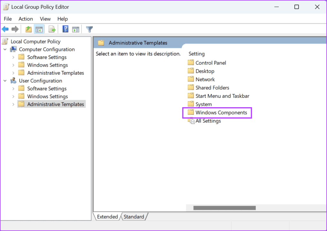Click the blue Back arrow in toolbar
The width and height of the screenshot is (327, 231).
[x=5, y=29]
